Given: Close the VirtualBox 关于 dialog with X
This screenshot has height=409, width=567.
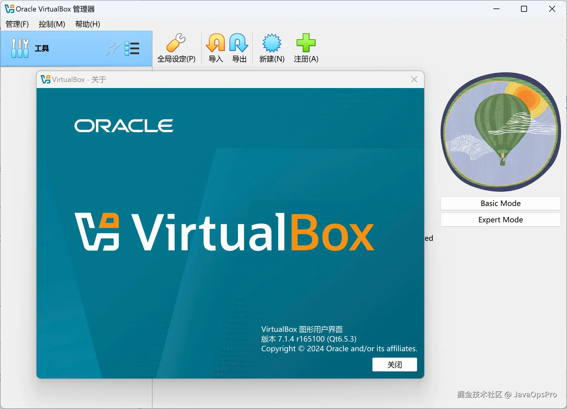Looking at the screenshot, I should [x=414, y=79].
